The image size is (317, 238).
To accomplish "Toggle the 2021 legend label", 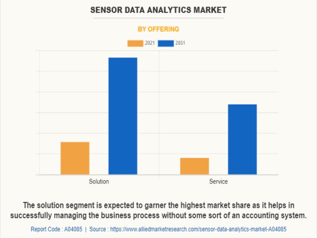I will click(150, 43).
